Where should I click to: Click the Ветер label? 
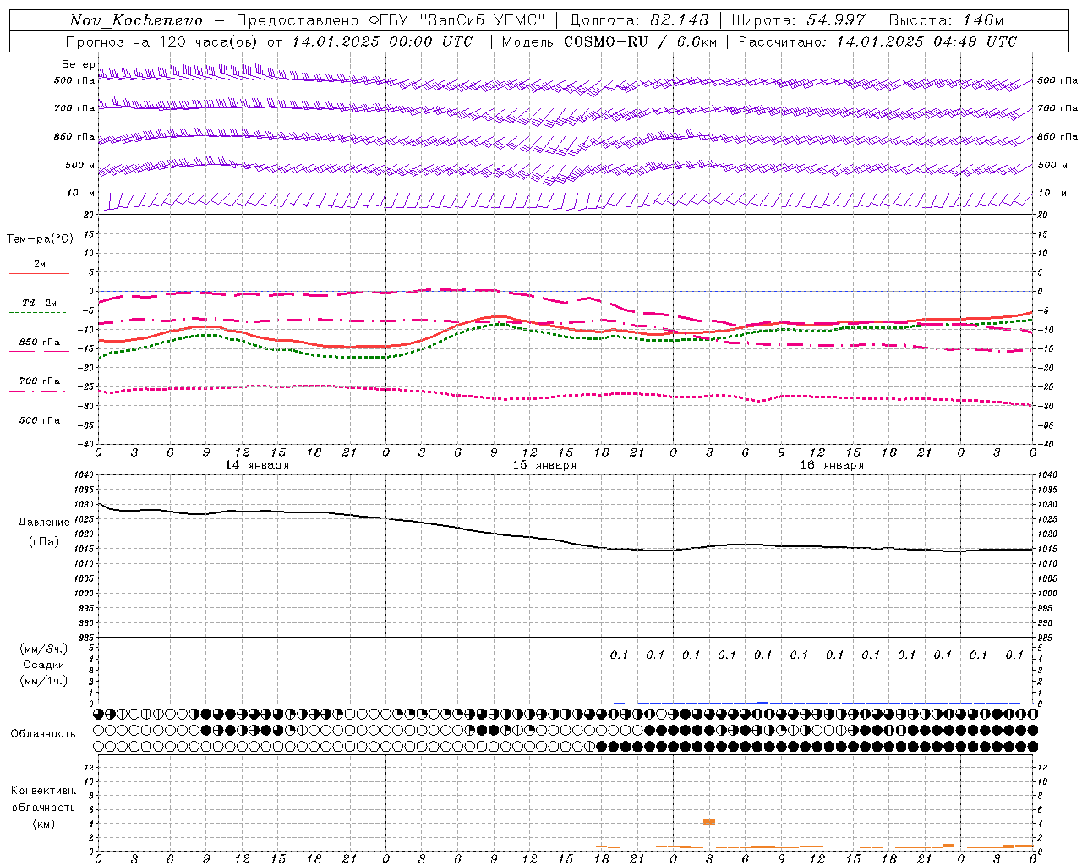[78, 64]
